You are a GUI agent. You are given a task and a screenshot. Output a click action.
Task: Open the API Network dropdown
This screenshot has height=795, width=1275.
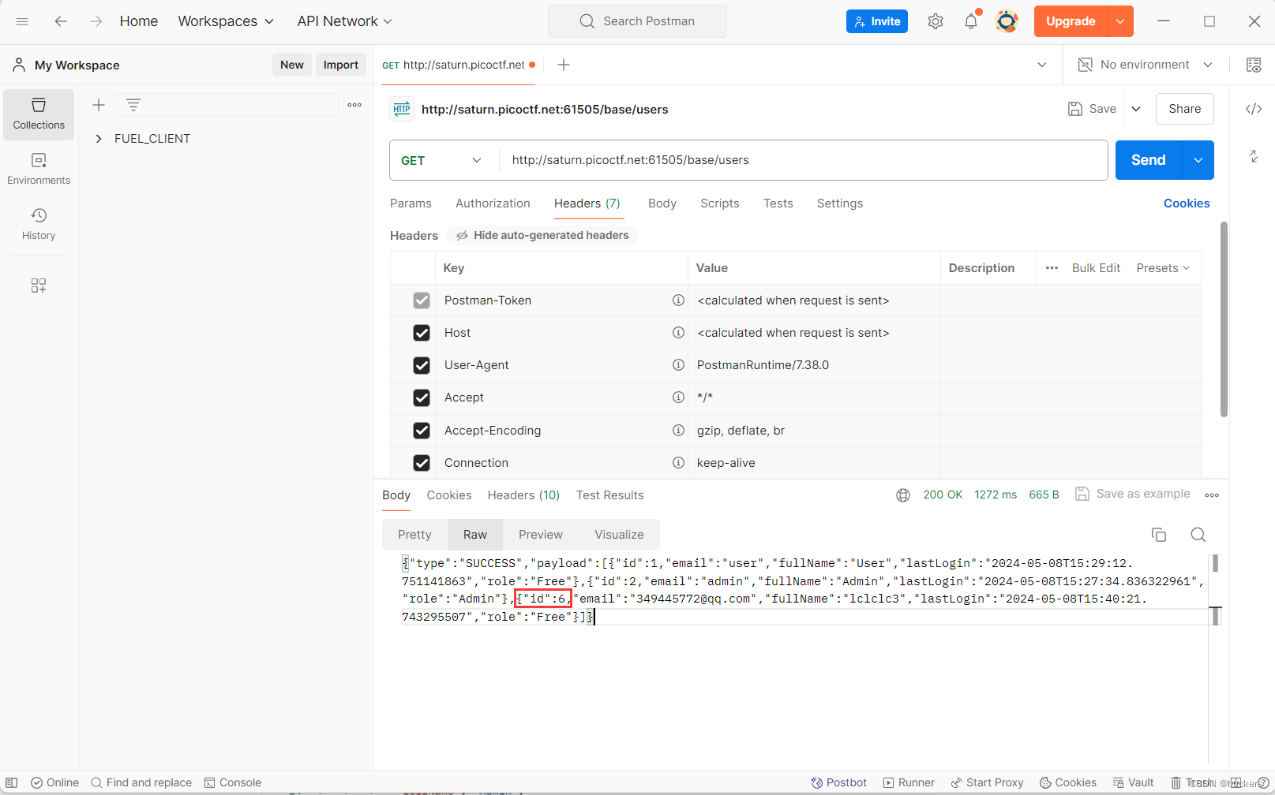344,21
